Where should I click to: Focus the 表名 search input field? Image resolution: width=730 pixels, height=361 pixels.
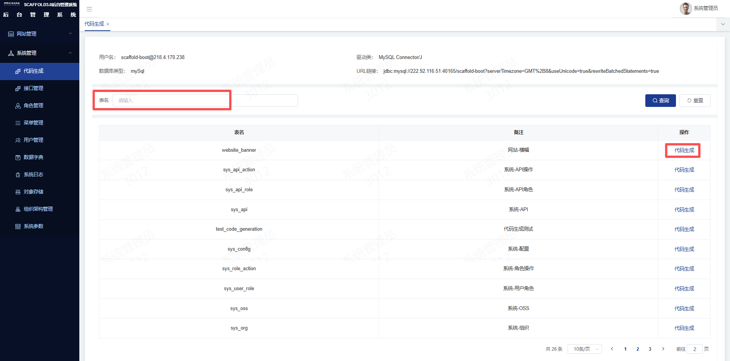coord(205,100)
